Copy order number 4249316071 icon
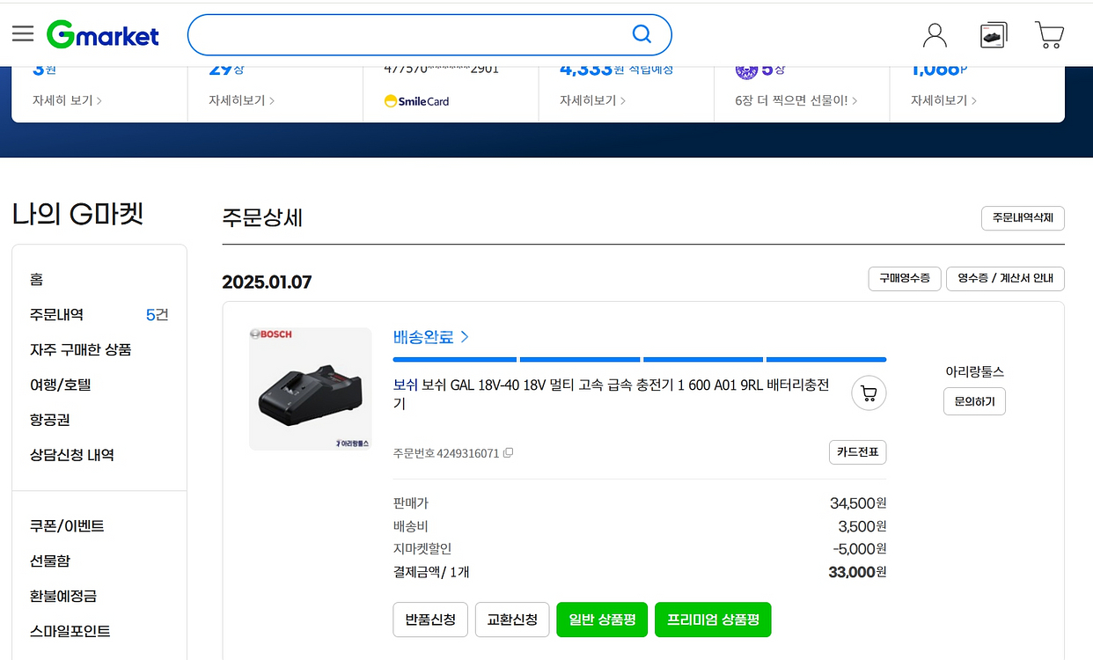Image resolution: width=1093 pixels, height=660 pixels. point(508,453)
